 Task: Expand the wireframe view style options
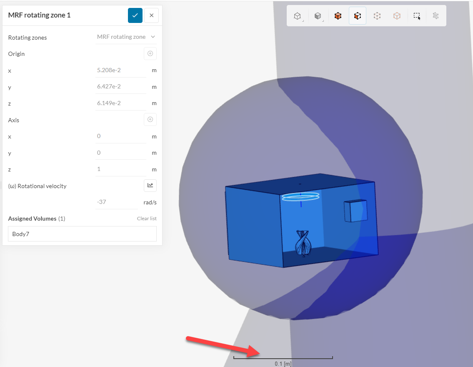coord(303,21)
